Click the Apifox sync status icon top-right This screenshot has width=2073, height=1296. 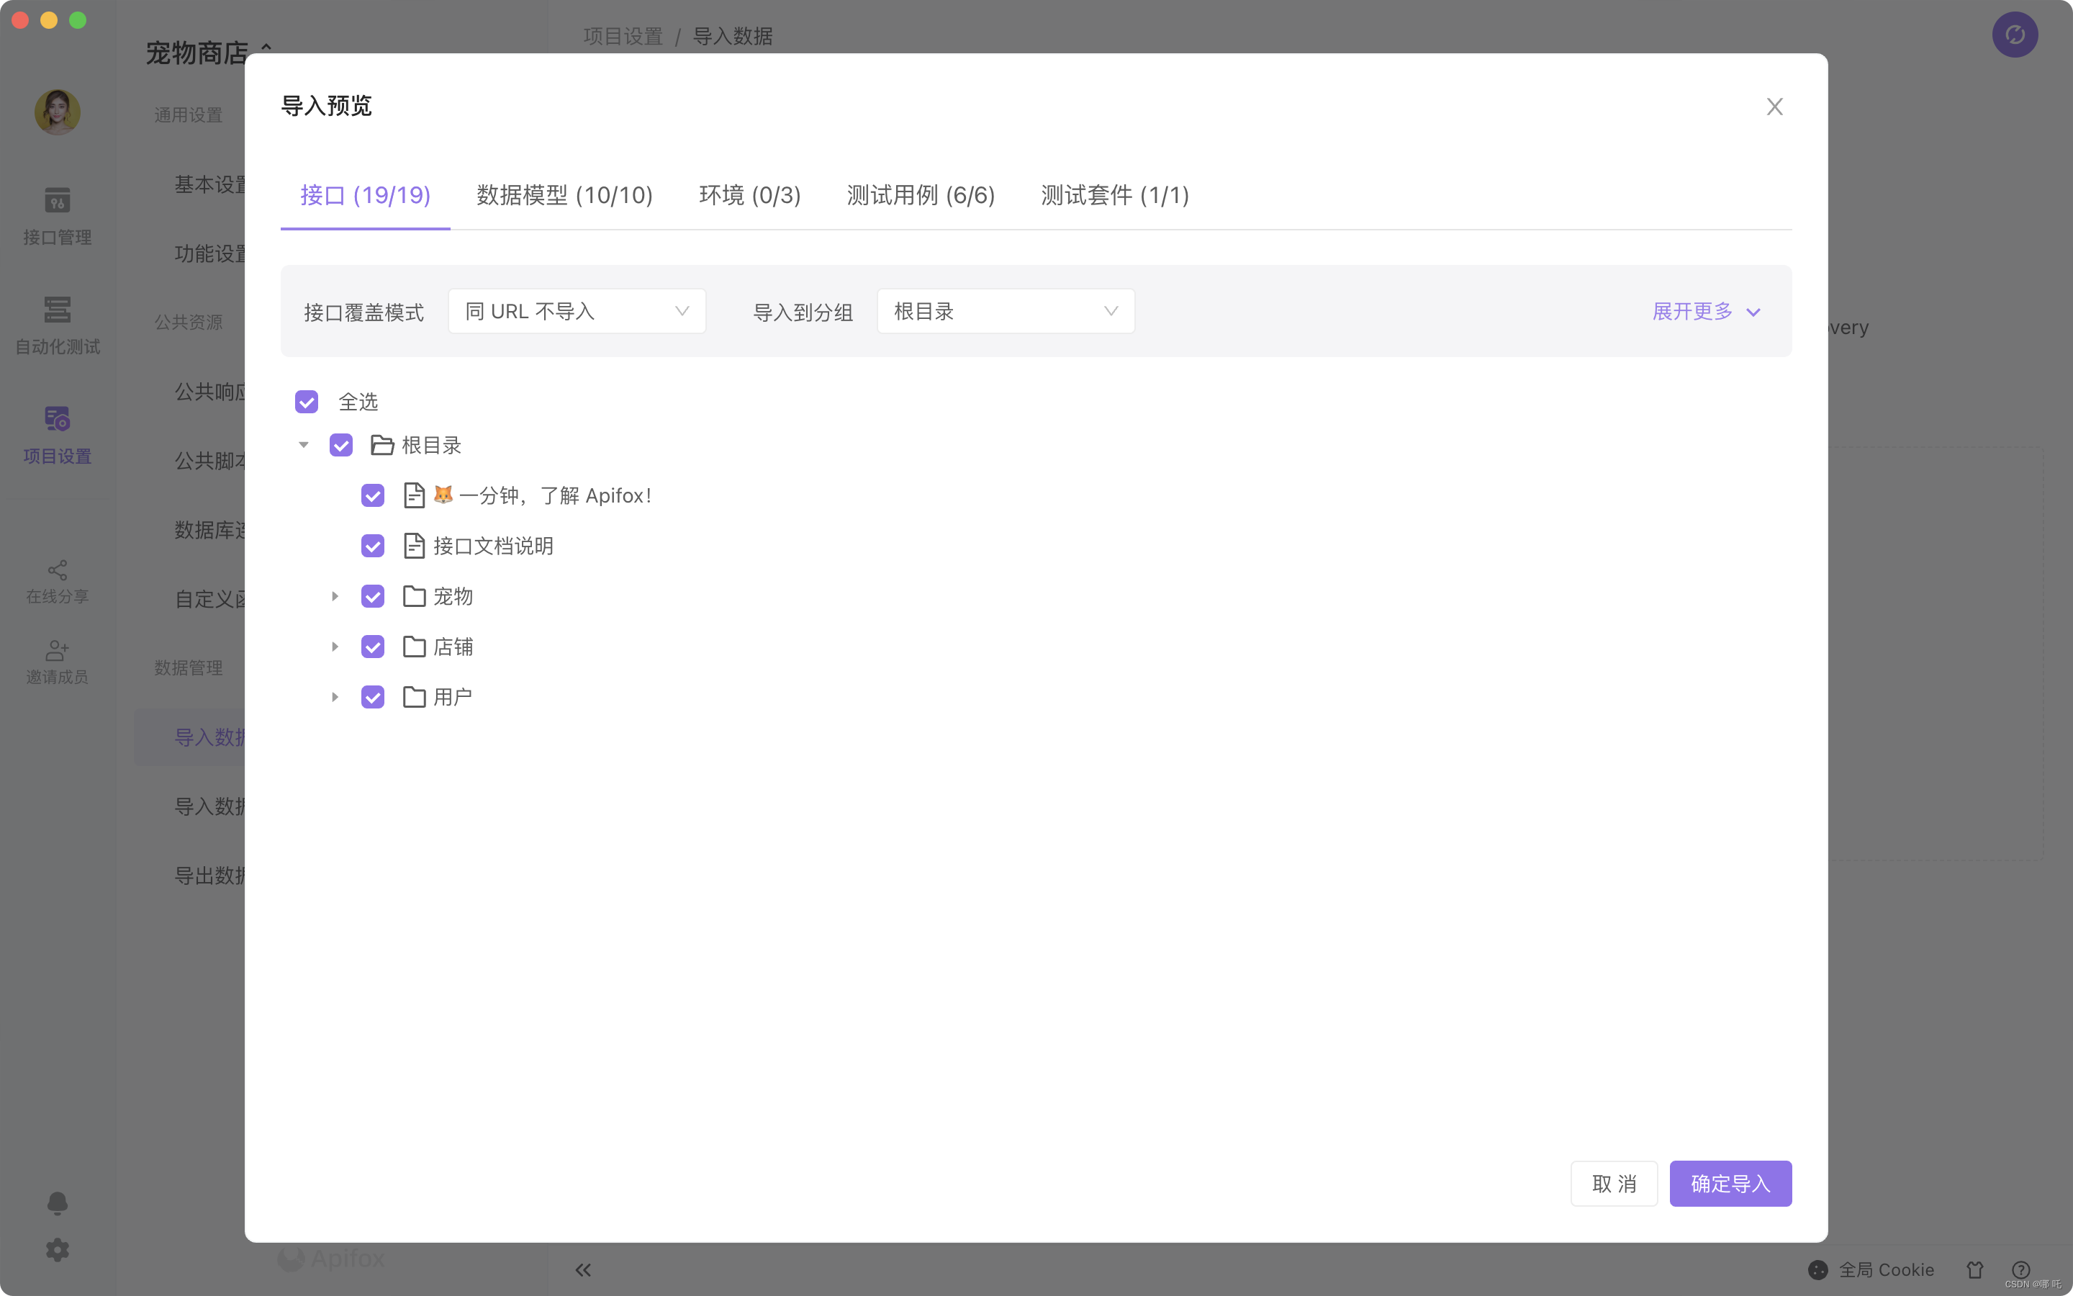coord(2016,33)
